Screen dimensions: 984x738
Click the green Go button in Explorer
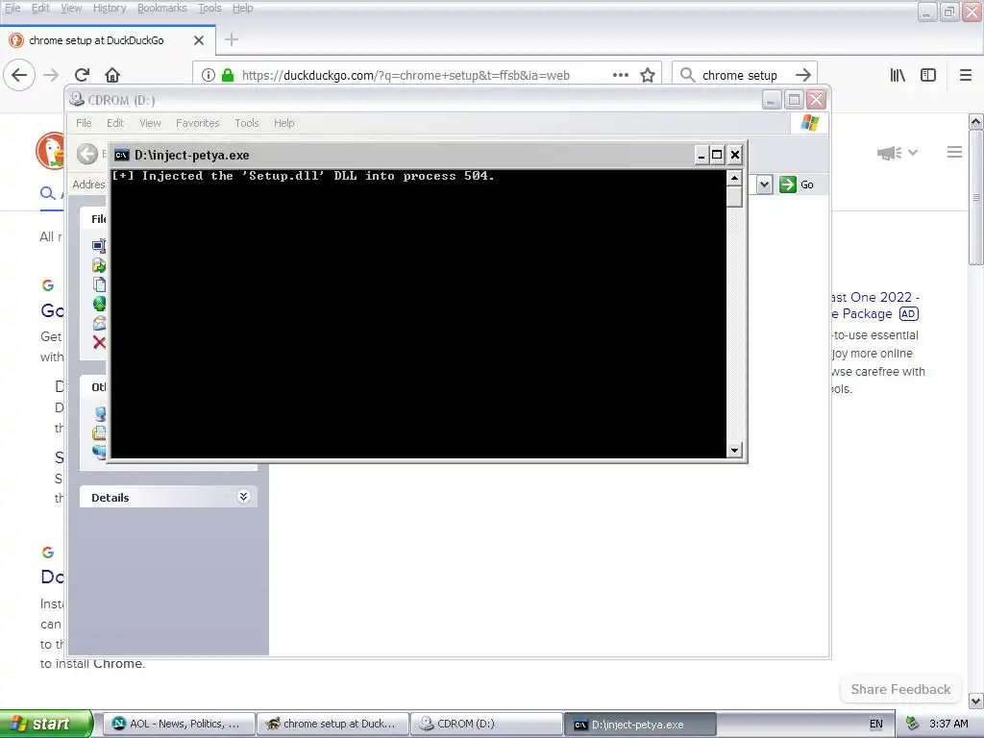point(797,184)
